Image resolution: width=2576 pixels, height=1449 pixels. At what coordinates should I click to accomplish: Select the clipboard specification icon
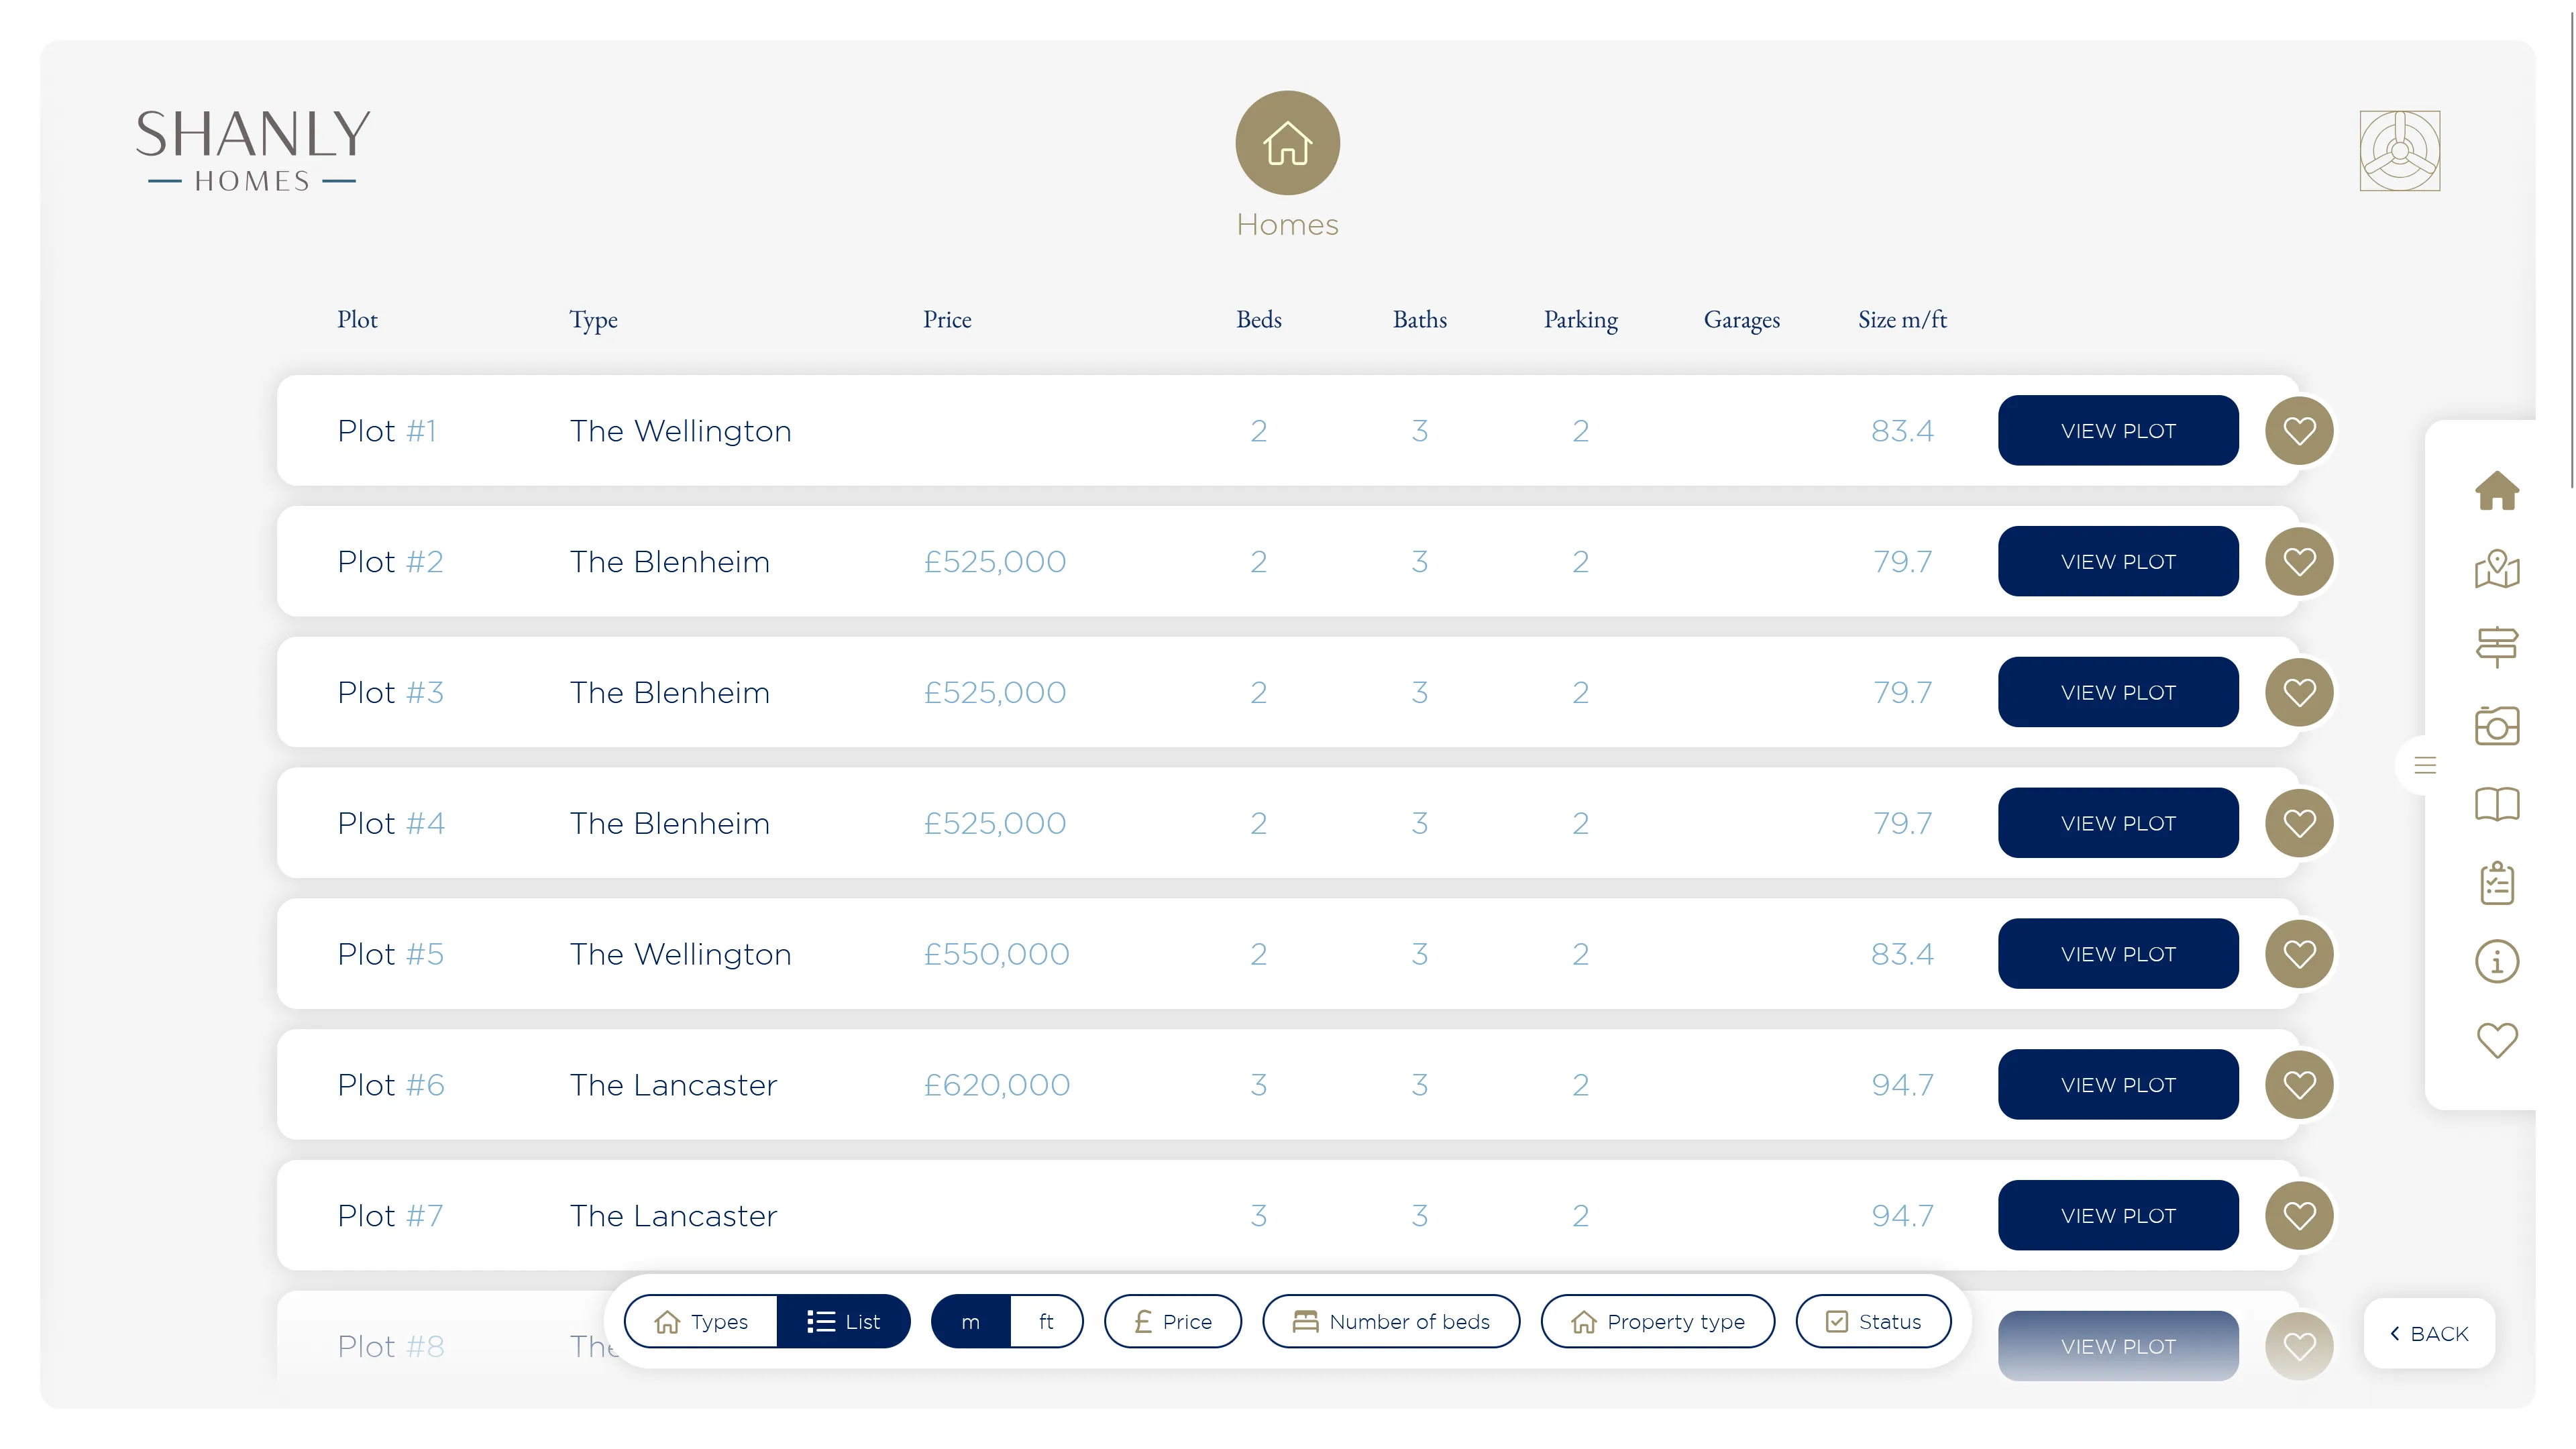(x=2497, y=882)
